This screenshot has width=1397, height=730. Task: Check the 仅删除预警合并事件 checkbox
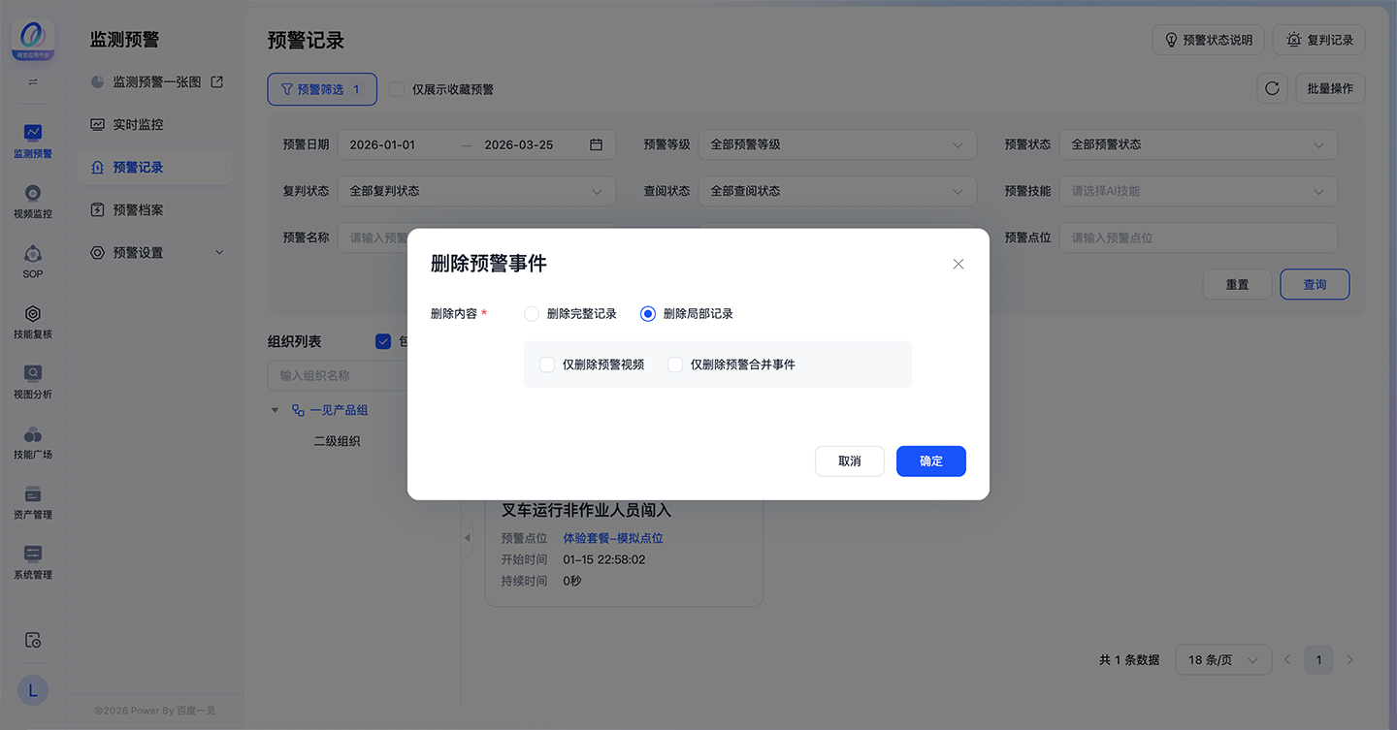click(675, 365)
